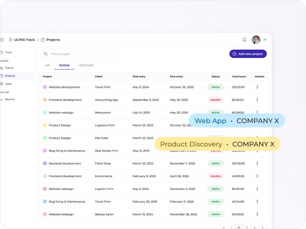Open actions menu for Accounting App row

257,100
